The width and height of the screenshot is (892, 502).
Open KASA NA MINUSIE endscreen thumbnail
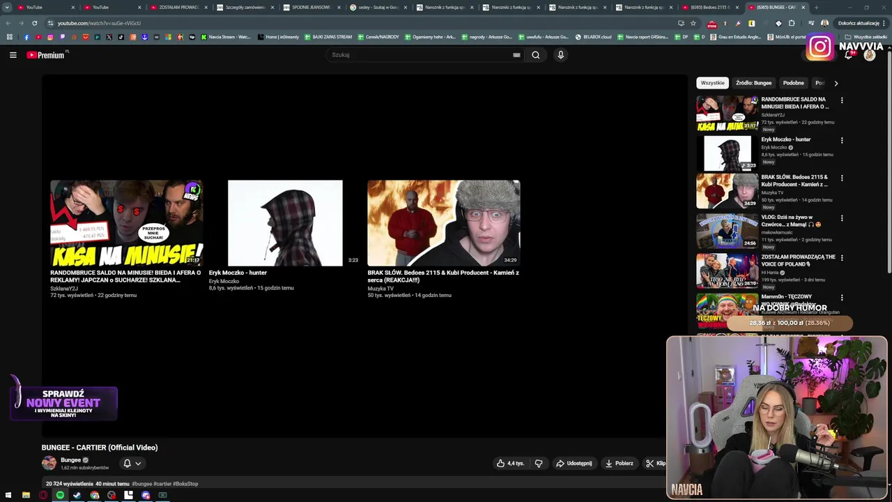126,223
